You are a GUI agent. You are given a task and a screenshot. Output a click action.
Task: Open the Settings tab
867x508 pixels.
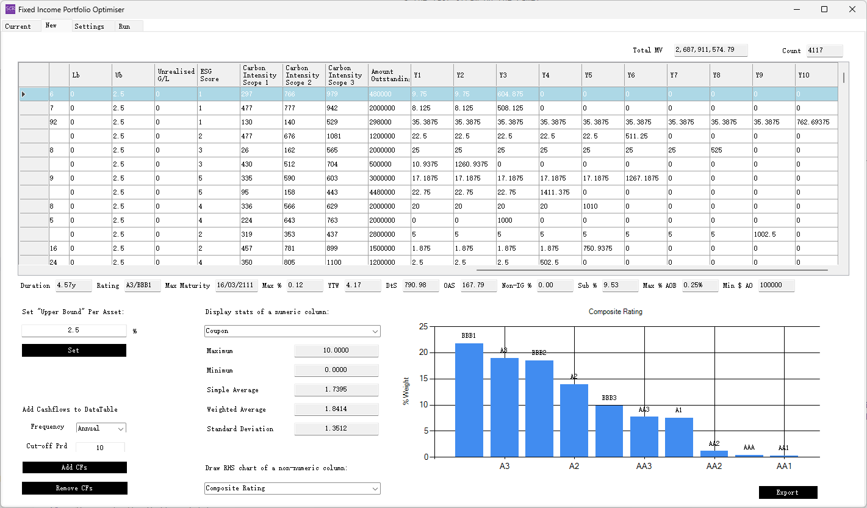[x=89, y=26]
